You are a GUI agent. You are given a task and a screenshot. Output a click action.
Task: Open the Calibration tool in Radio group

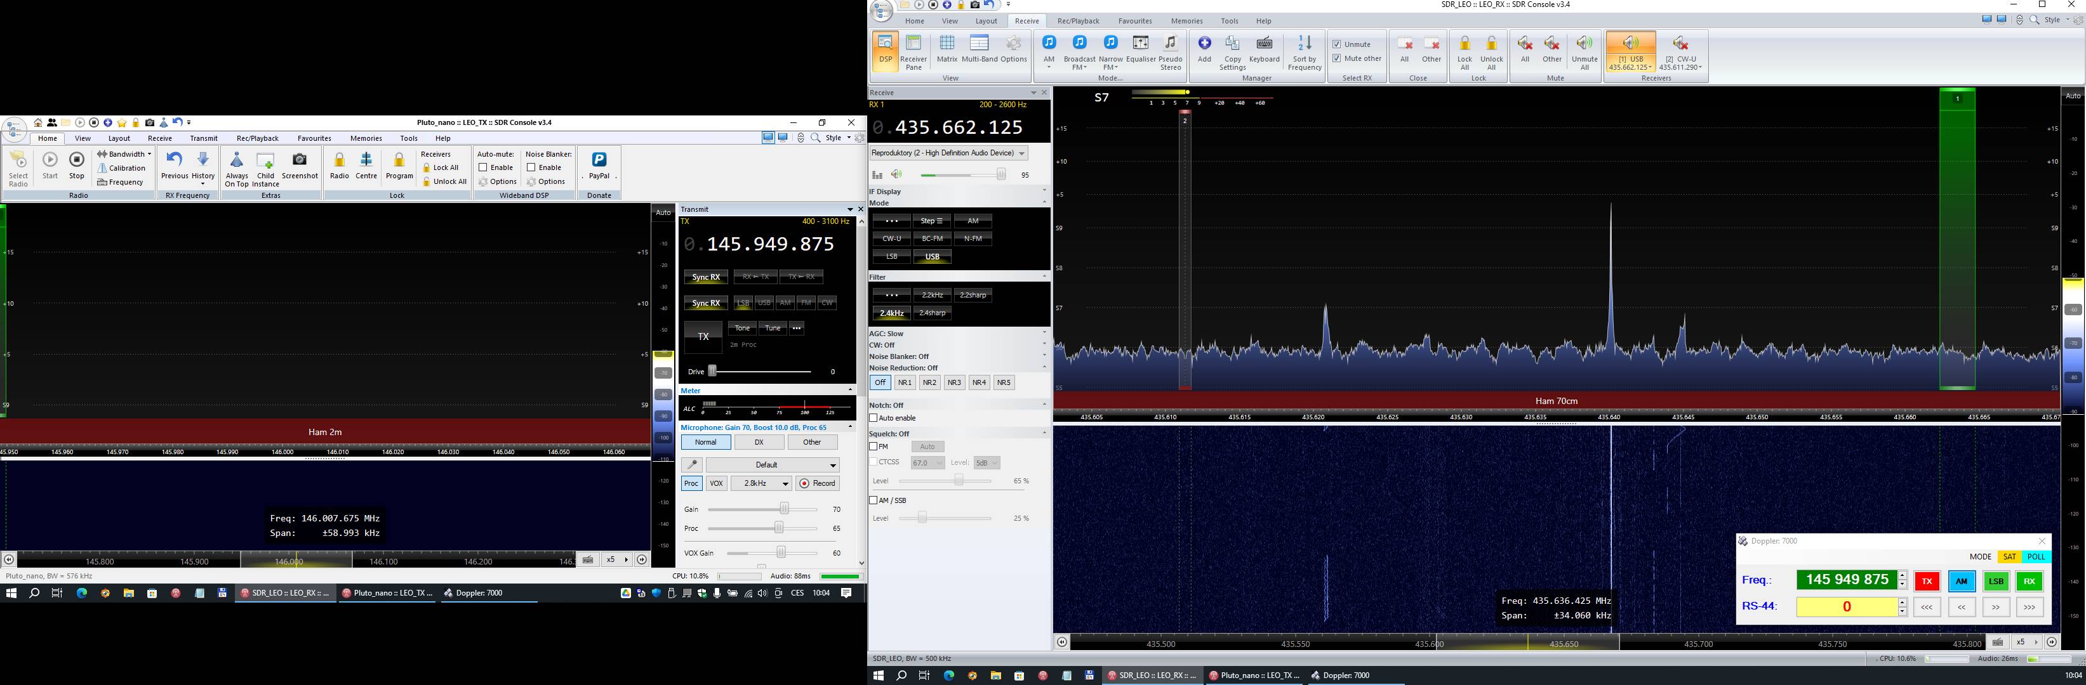121,168
